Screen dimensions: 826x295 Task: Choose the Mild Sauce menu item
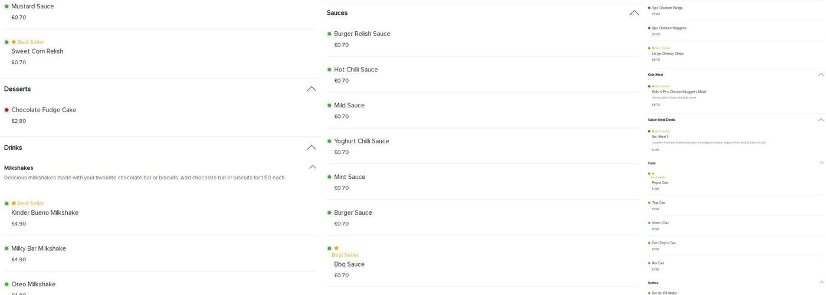tap(349, 106)
